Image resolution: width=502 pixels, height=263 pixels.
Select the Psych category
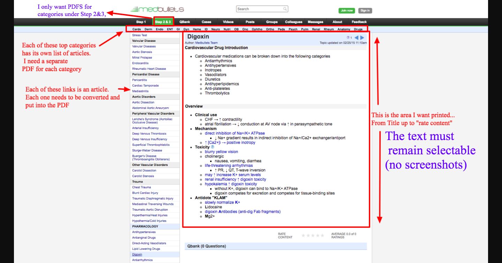click(293, 29)
